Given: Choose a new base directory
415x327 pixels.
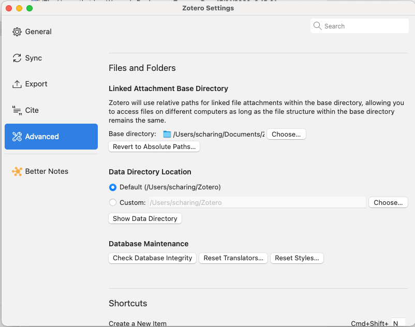Looking at the screenshot, I should click(x=286, y=134).
